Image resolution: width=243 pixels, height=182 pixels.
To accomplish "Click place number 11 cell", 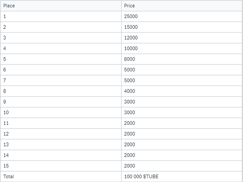I will click(61, 123).
